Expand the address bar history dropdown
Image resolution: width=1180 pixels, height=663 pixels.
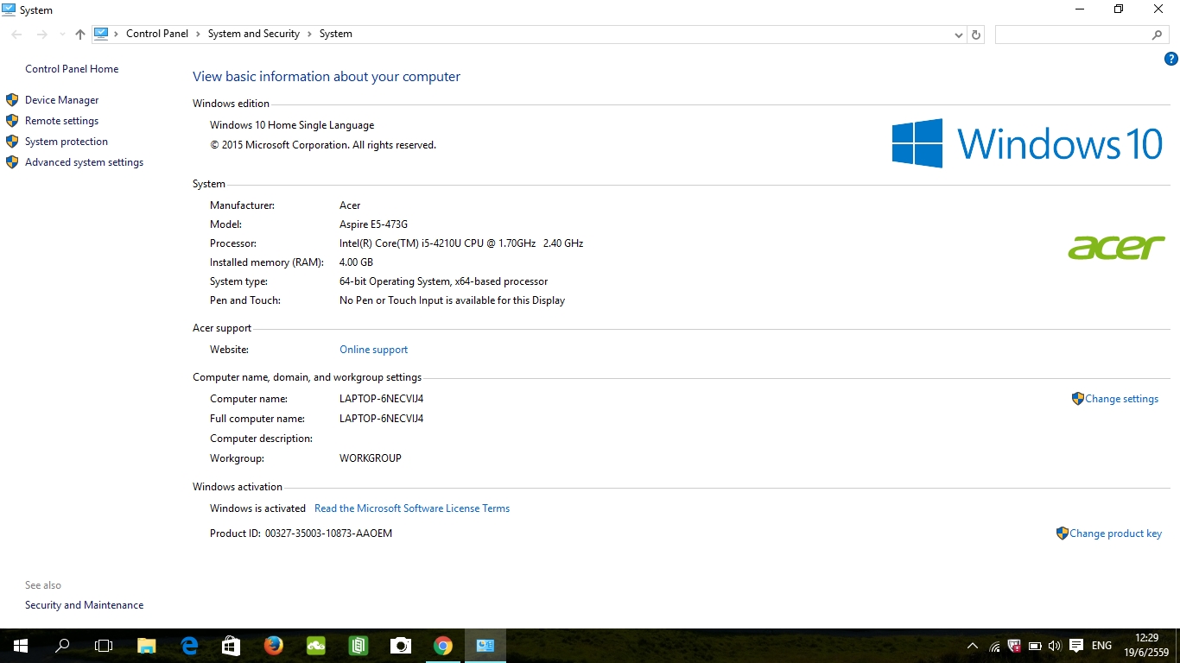click(958, 35)
